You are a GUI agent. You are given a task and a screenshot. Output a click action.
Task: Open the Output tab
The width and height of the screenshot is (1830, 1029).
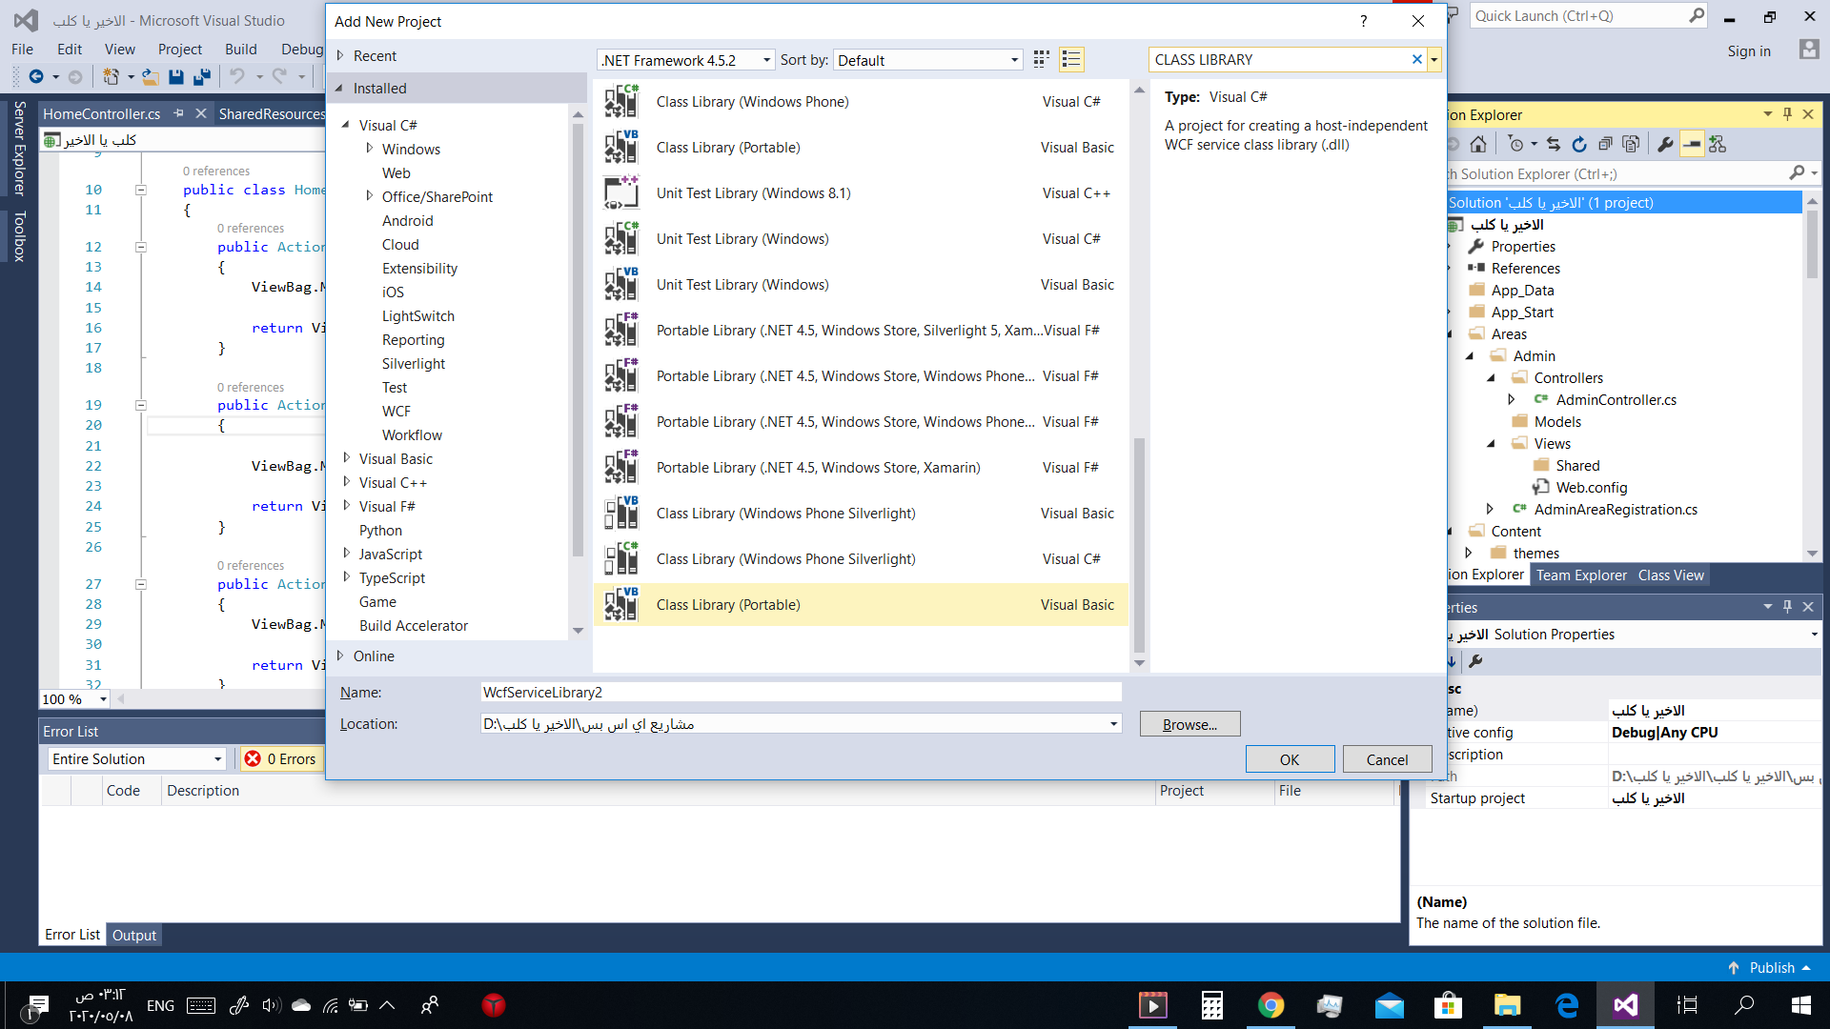[x=133, y=935]
